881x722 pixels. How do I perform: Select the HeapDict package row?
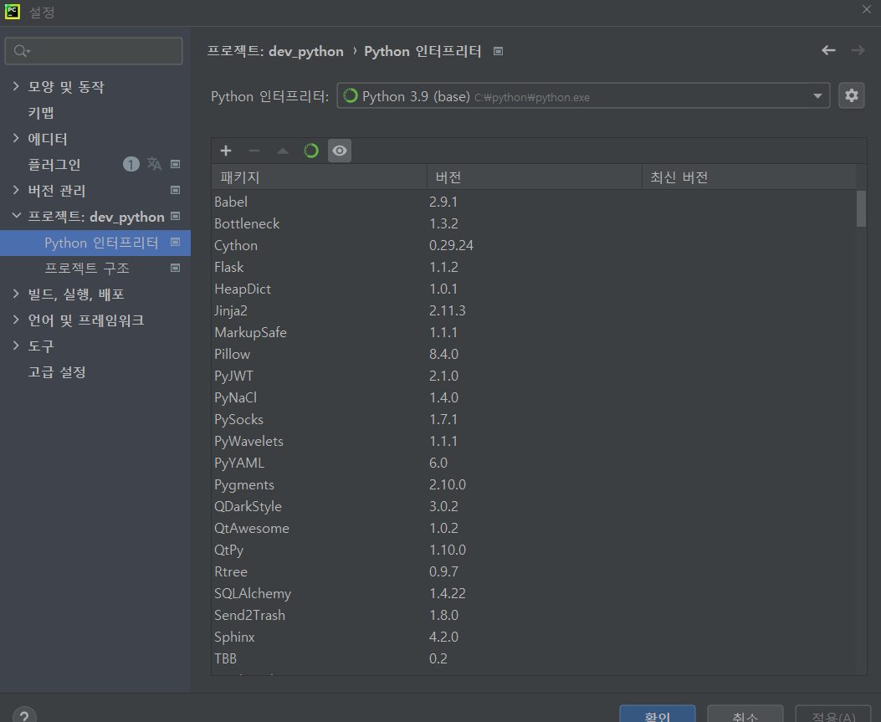(x=534, y=289)
